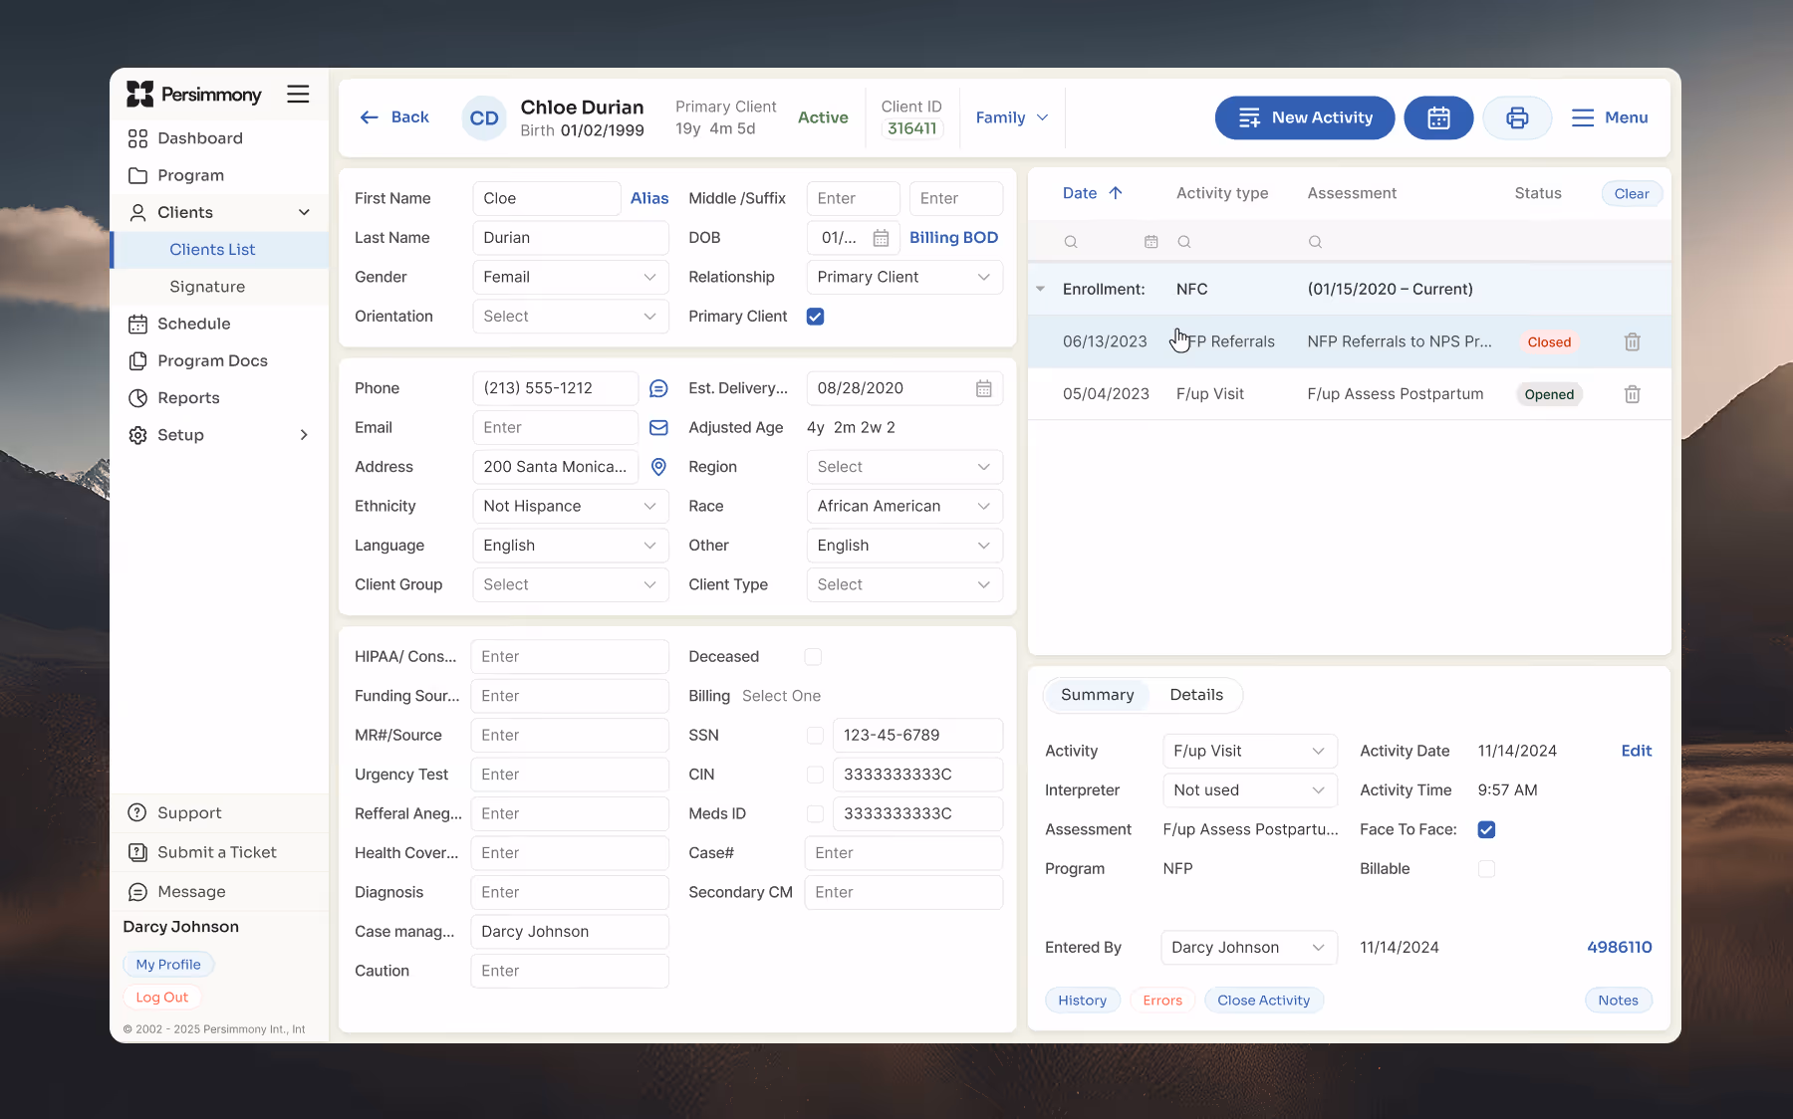Uncheck the Face To Face checkbox

tap(1486, 829)
